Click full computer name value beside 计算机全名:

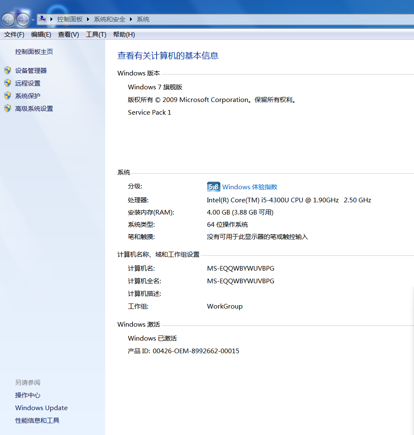(241, 281)
